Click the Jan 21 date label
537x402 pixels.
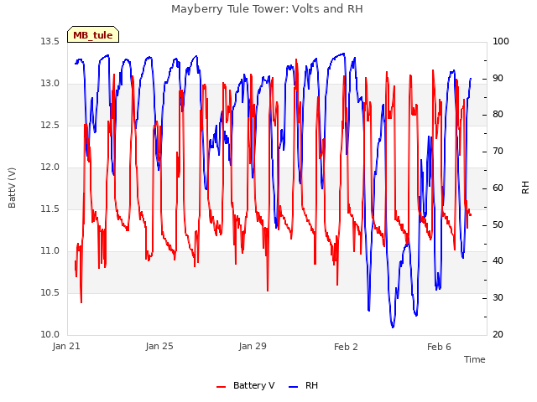click(66, 346)
